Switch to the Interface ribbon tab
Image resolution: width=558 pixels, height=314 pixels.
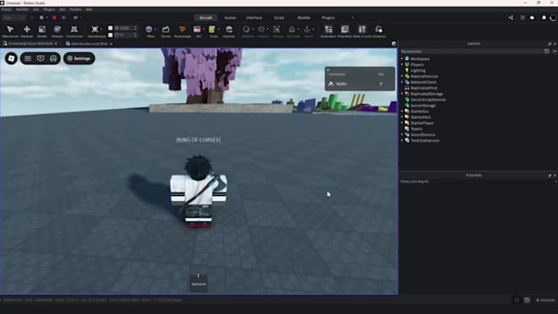254,17
